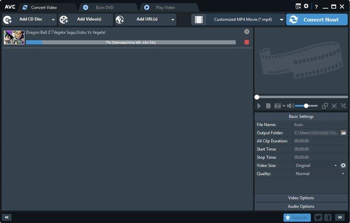Click the preview seek slider handle
Screen dimensions: 350x223
click(257, 97)
